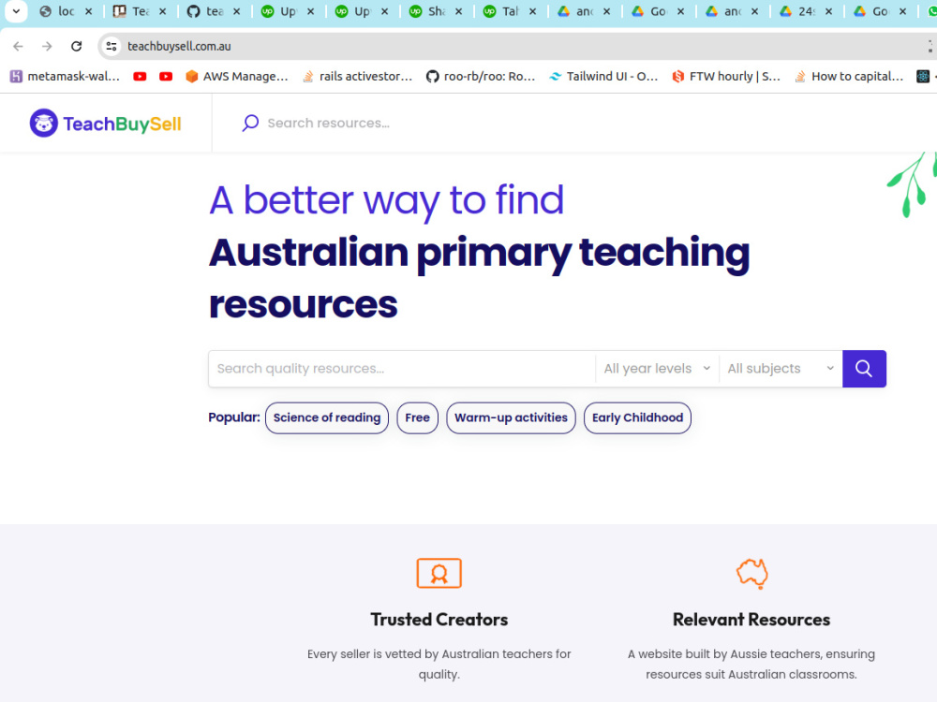This screenshot has width=937, height=702.
Task: Click the 'Trusted Creators' heading
Action: [439, 620]
